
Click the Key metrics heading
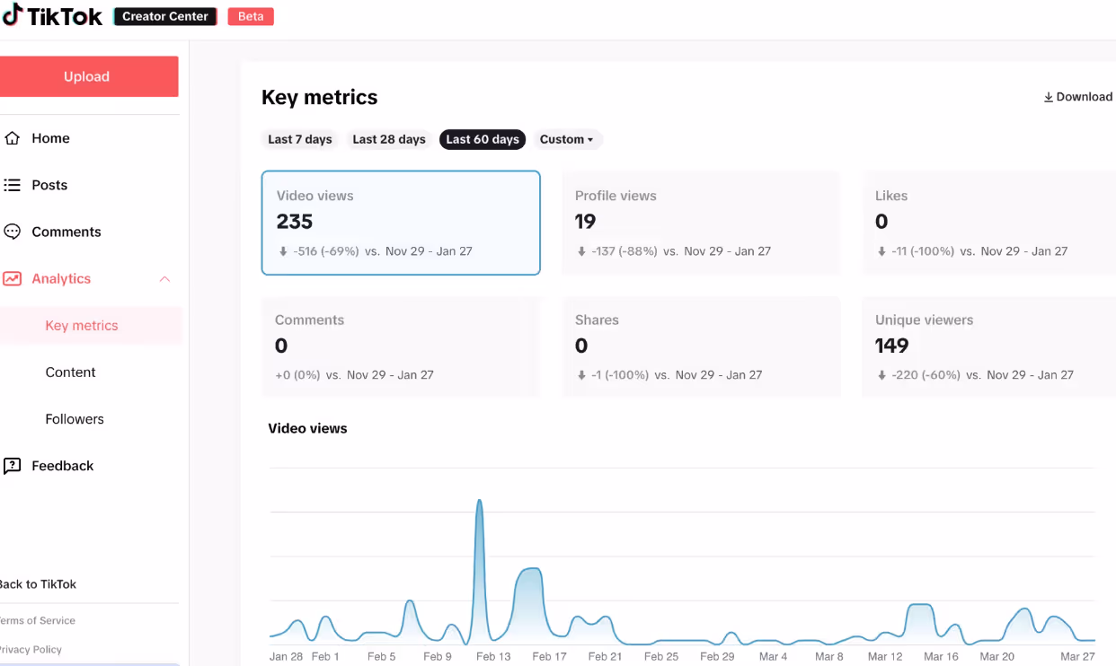coord(319,97)
